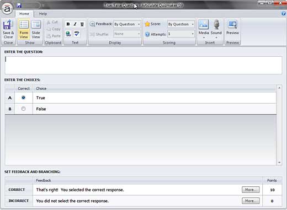Click the CORRECT row label
The image size is (287, 210).
pos(17,190)
